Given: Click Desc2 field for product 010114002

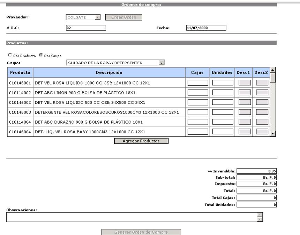Looking at the screenshot, I should coord(262,93).
